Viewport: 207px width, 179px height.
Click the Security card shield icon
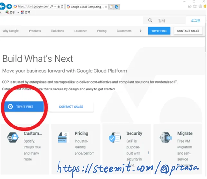tap(115, 137)
